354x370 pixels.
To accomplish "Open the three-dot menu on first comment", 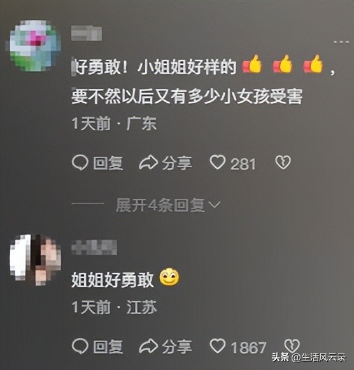I will (x=341, y=43).
